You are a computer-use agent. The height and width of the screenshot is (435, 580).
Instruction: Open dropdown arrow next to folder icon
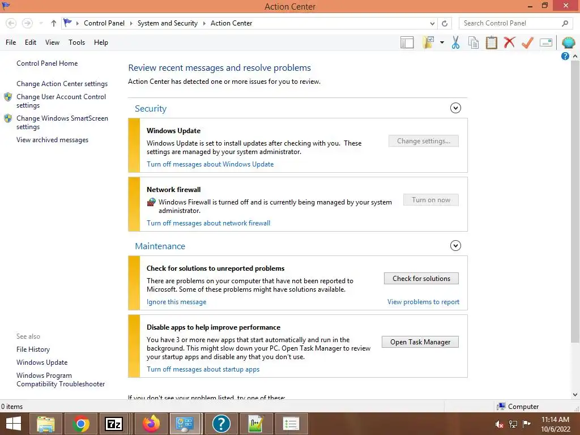[x=442, y=42]
